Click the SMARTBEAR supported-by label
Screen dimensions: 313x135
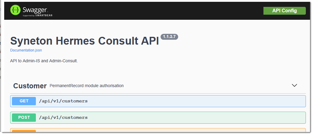pos(38,15)
